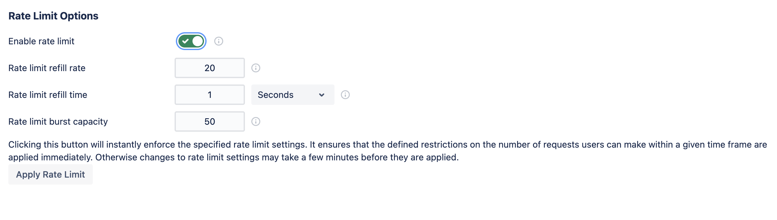777x220 pixels.
Task: Open the Seconds time unit dropdown
Action: point(293,95)
